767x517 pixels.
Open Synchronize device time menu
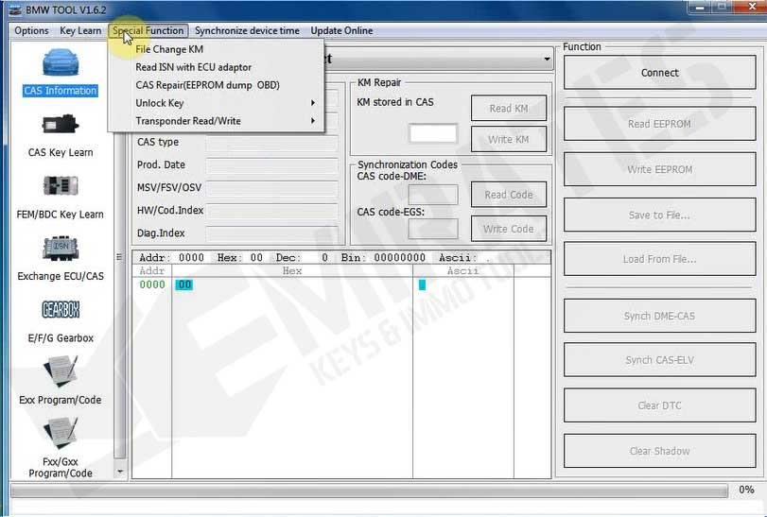pyautogui.click(x=247, y=31)
